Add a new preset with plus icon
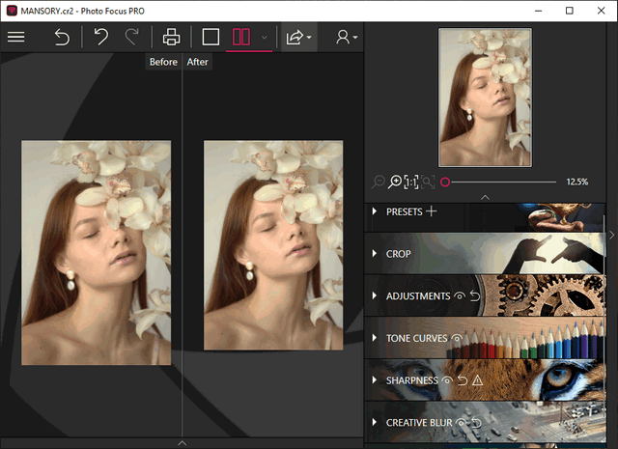This screenshot has height=449, width=618. (432, 211)
